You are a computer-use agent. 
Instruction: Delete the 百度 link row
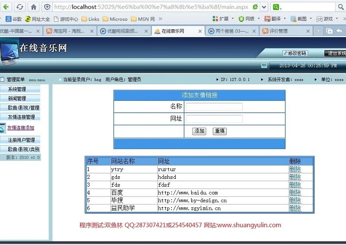pyautogui.click(x=295, y=192)
